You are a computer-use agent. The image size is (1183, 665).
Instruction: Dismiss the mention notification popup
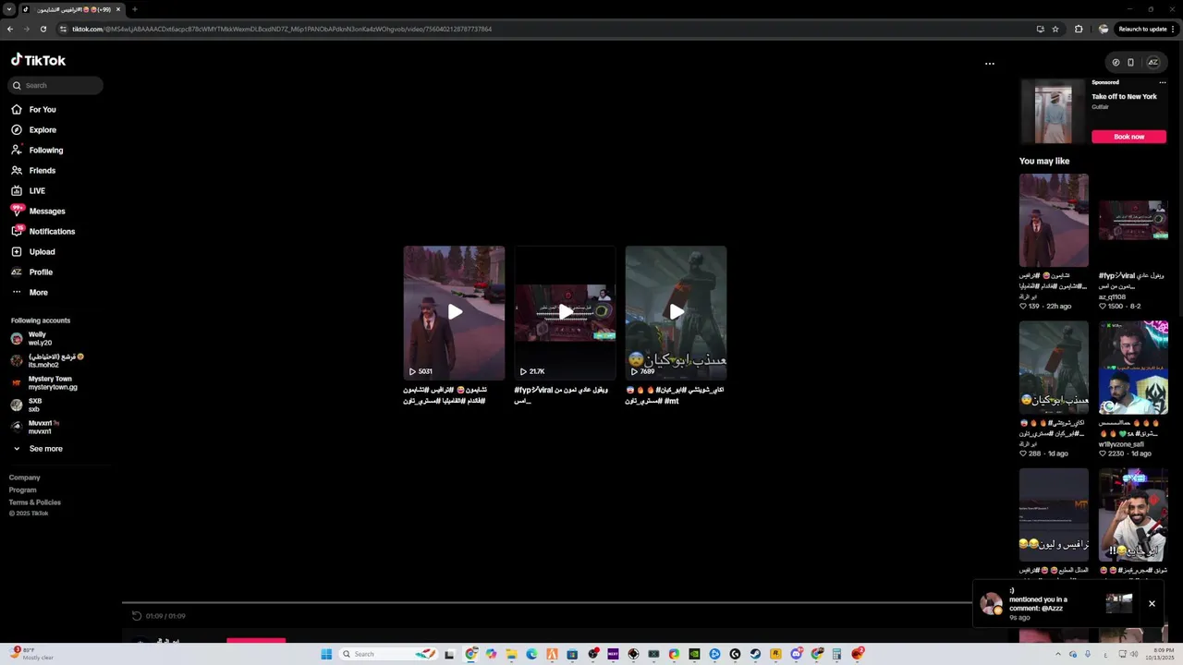pyautogui.click(x=1152, y=603)
